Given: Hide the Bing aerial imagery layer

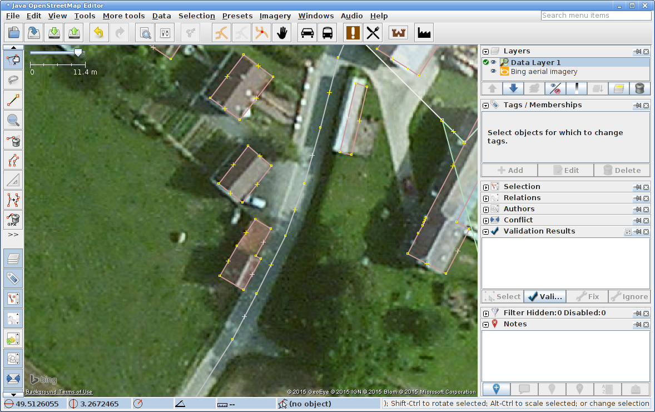Looking at the screenshot, I should point(493,72).
